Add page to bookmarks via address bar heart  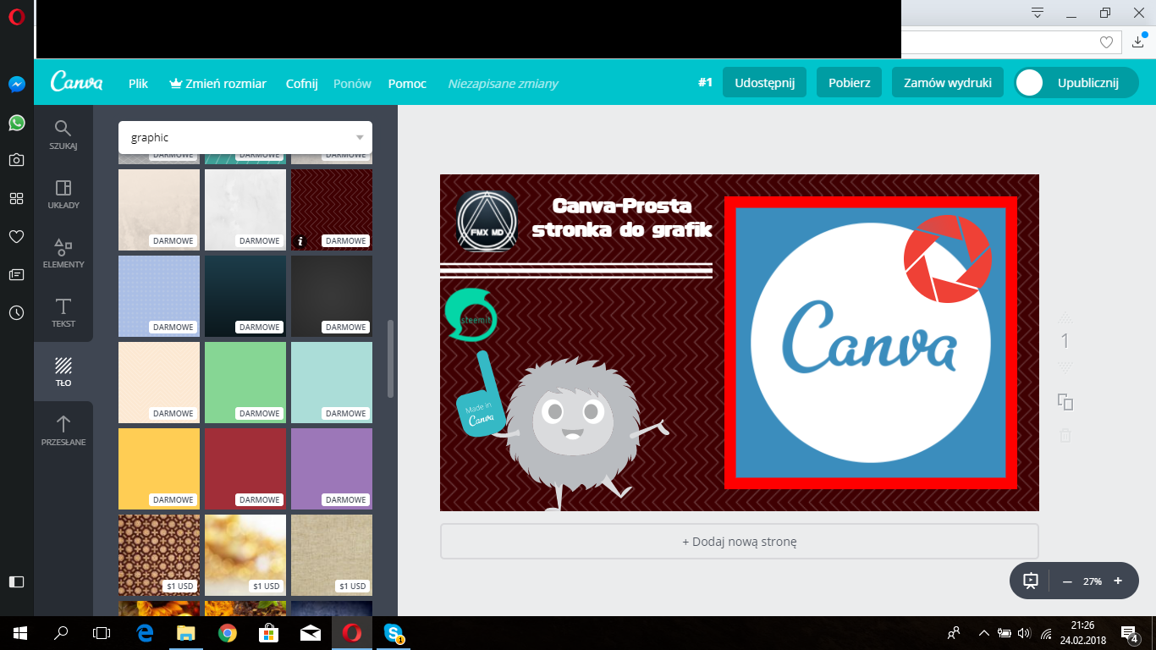coord(1106,41)
